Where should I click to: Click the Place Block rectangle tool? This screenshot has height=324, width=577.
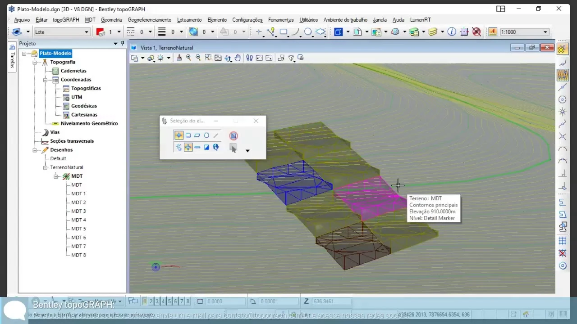(x=284, y=32)
